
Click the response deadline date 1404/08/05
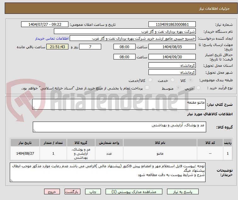[172, 47]
